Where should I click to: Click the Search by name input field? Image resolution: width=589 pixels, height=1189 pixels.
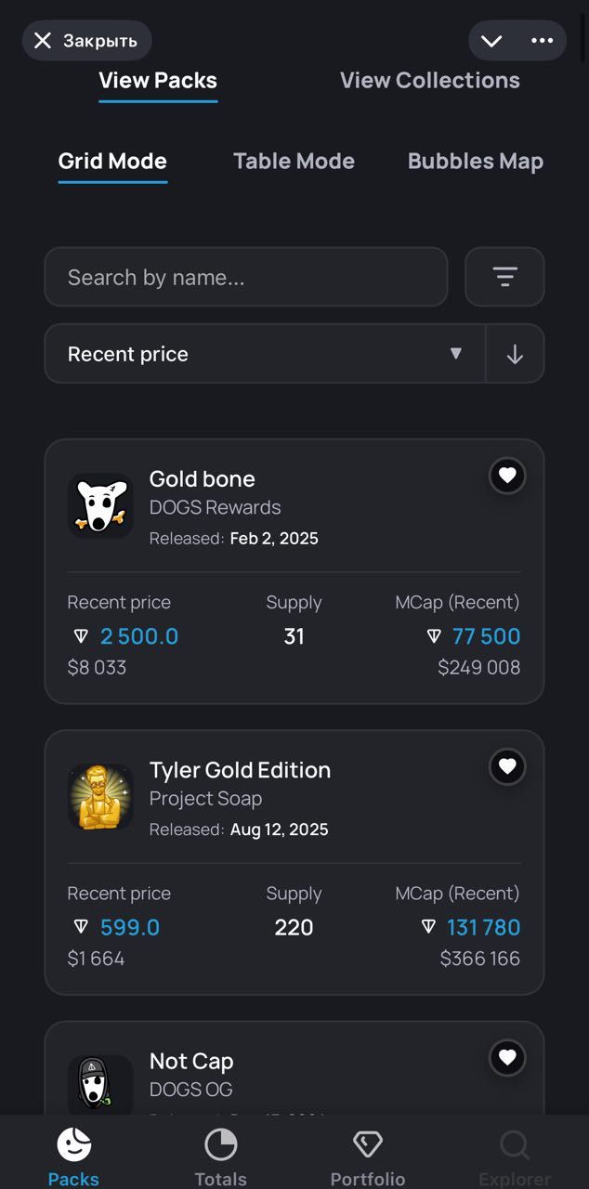click(x=245, y=277)
